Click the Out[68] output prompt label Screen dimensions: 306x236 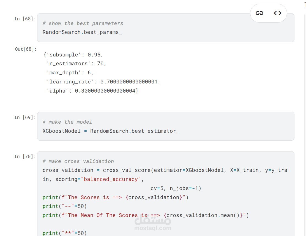click(x=26, y=49)
